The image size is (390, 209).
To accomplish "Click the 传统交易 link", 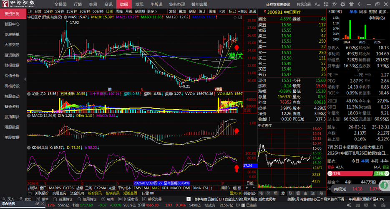I will 304,4.
